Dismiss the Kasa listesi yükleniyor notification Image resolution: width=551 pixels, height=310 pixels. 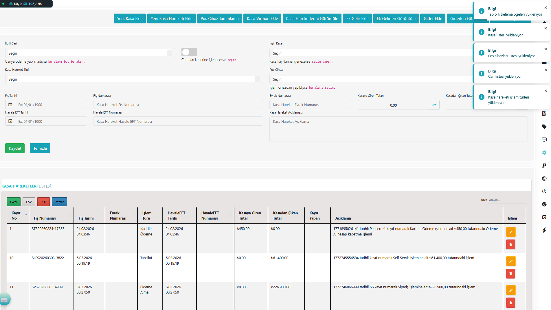546,28
